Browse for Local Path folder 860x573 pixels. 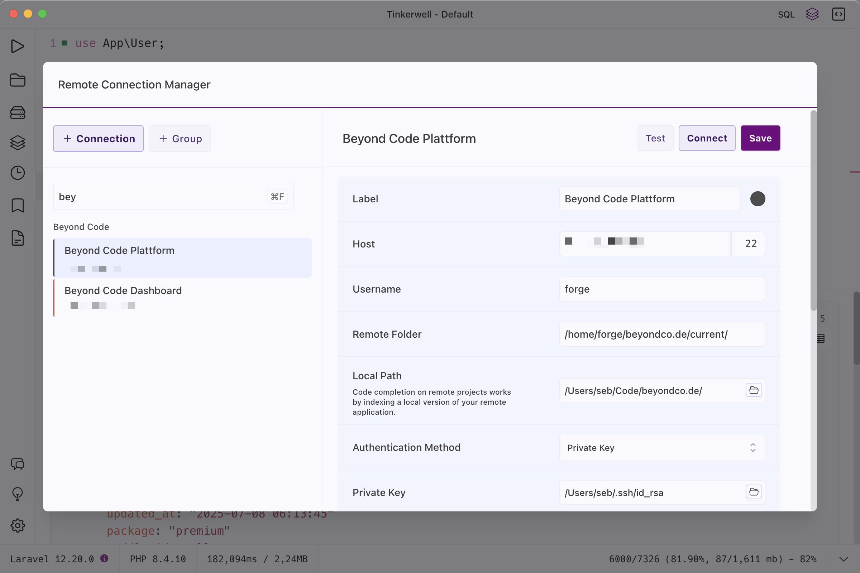754,390
